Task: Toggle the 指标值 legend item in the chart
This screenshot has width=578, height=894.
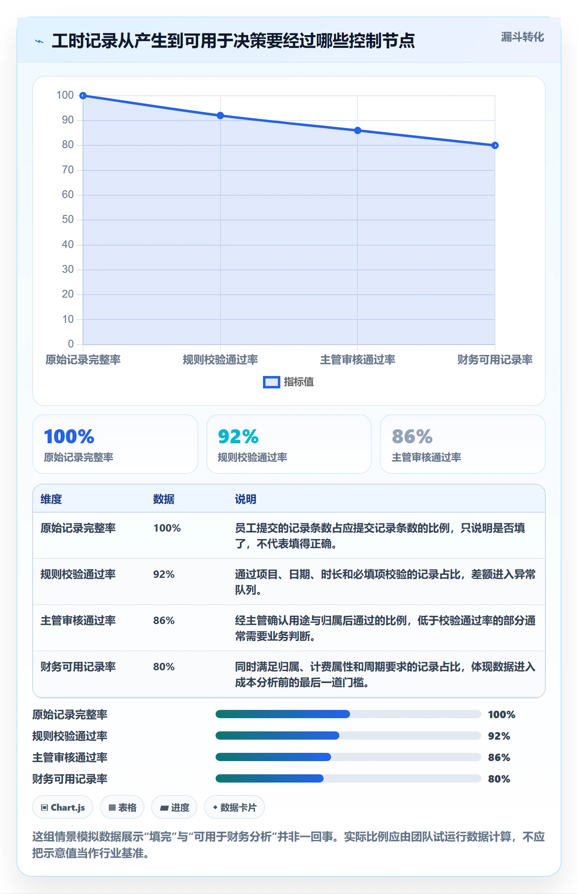Action: 288,382
